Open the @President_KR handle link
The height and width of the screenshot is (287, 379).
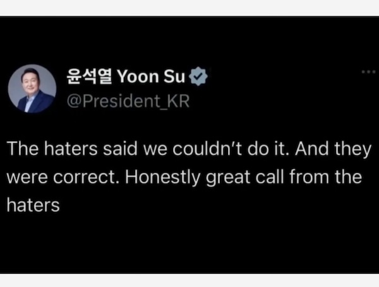pyautogui.click(x=128, y=101)
